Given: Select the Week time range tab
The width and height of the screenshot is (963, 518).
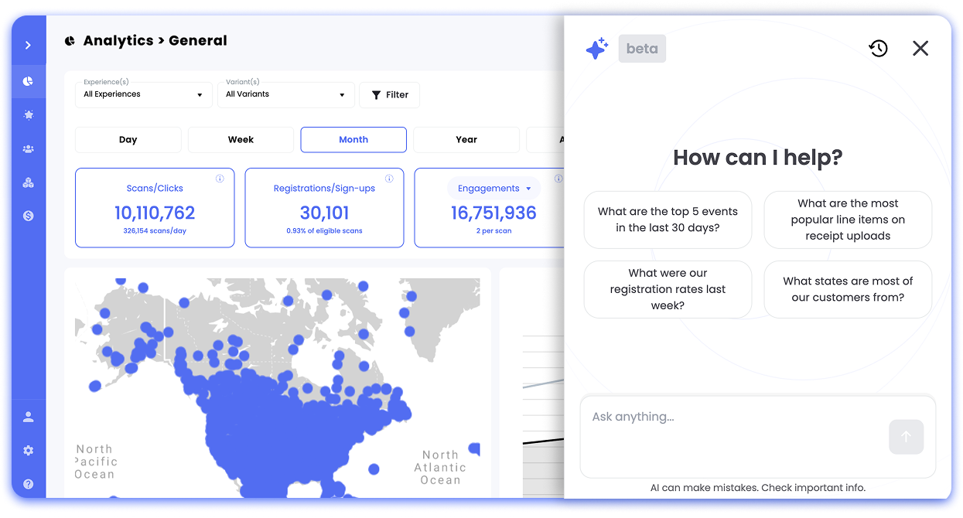Looking at the screenshot, I should point(241,140).
